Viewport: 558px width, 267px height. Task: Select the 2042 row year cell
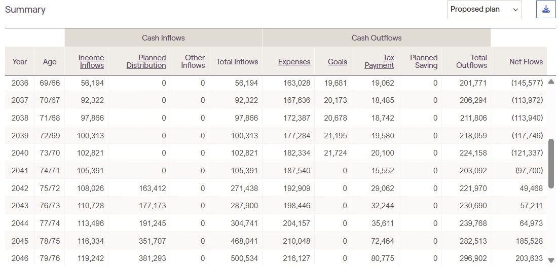(20, 188)
